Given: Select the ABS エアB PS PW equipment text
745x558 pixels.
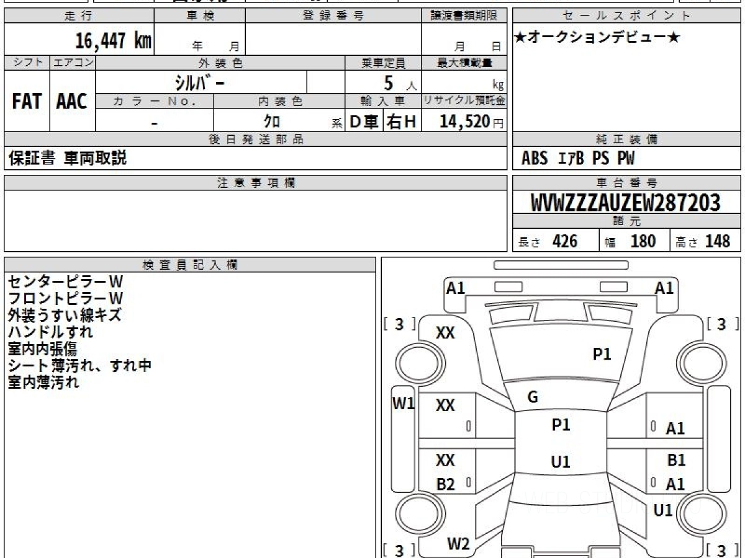Looking at the screenshot, I should [x=578, y=159].
